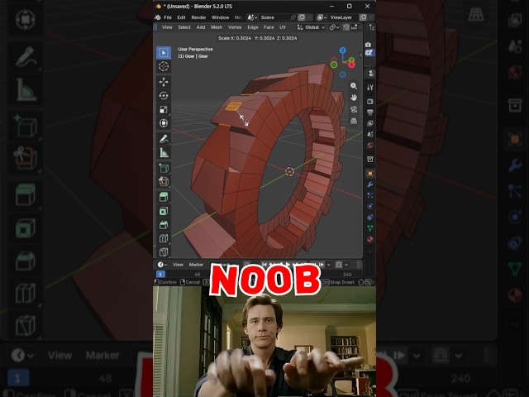Open the World properties tab
This screenshot has height=397, width=529.
click(370, 146)
